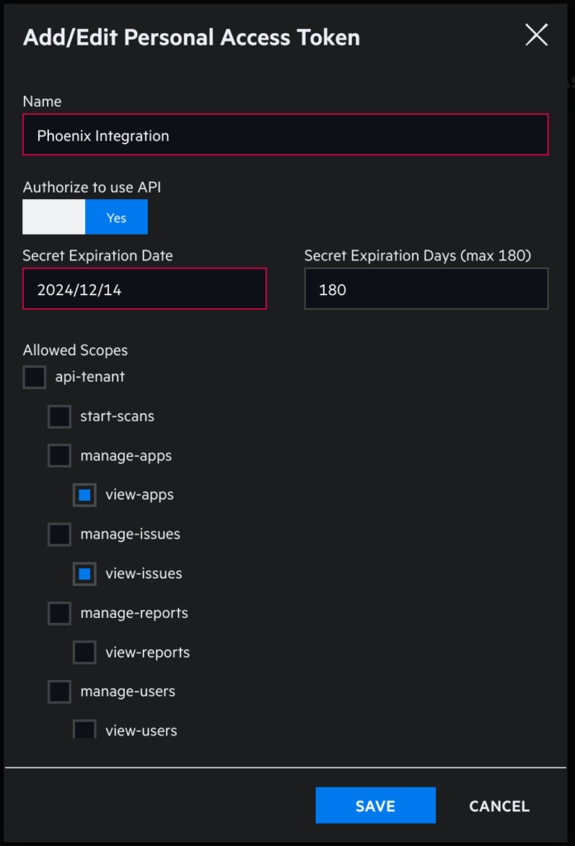The width and height of the screenshot is (575, 846).
Task: Select the manage-issues checkbox
Action: [x=59, y=535]
